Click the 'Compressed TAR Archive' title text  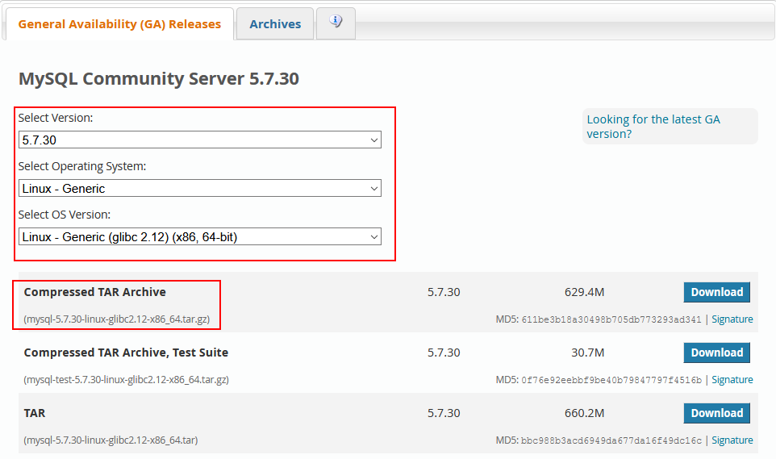pos(95,292)
